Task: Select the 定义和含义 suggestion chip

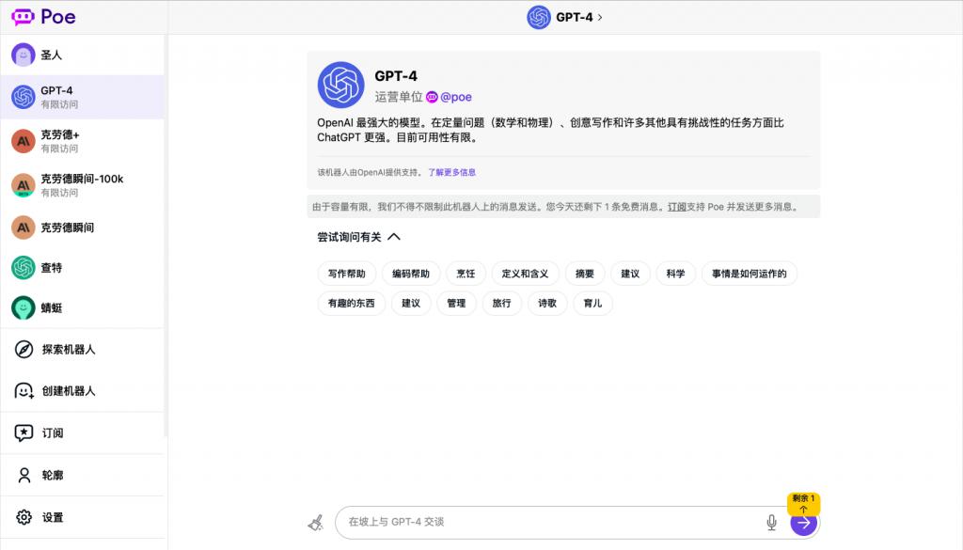Action: [525, 274]
